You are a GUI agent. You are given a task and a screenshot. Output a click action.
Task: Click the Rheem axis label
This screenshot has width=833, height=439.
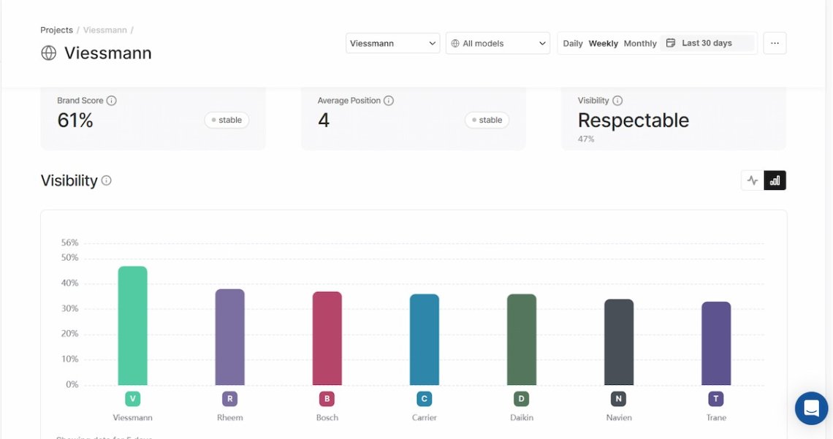(x=230, y=418)
